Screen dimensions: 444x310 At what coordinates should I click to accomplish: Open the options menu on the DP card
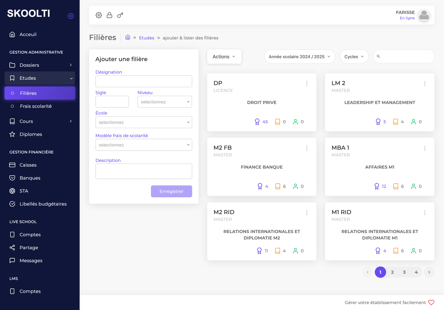pyautogui.click(x=307, y=84)
